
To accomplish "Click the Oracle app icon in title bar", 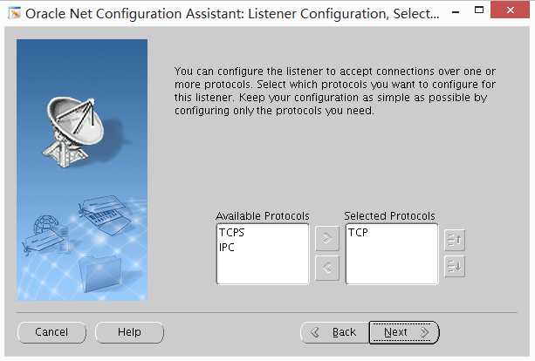I will (13, 13).
